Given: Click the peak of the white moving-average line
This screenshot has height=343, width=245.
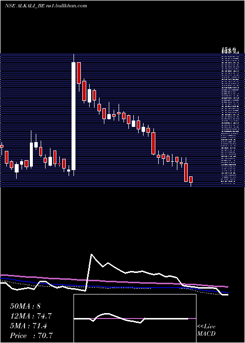Looking at the screenshot, I should pos(92,254).
